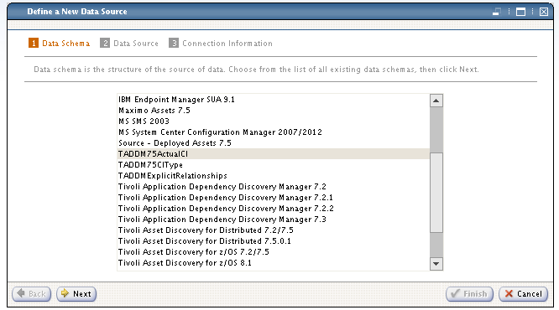Select MS SMS 2003 schema

point(273,121)
